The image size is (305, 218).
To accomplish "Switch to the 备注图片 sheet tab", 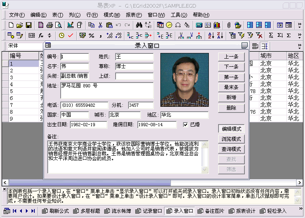I will [x=211, y=211].
